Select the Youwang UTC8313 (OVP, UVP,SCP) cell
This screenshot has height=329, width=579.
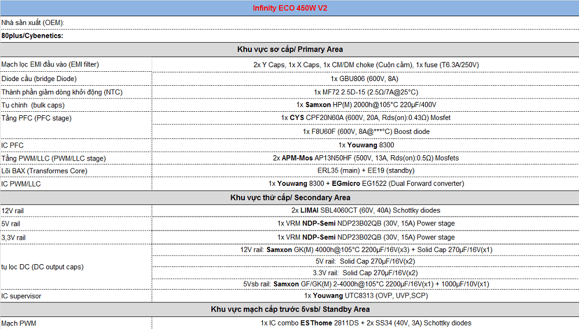(x=365, y=296)
